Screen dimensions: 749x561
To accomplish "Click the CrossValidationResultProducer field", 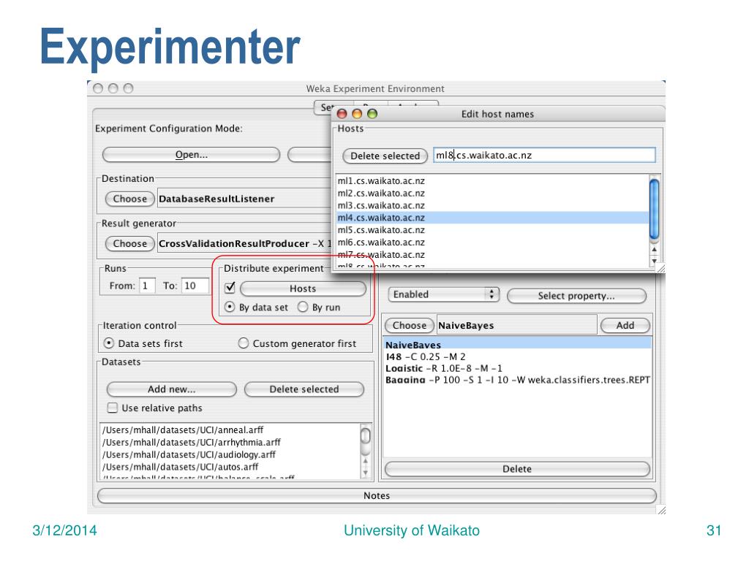I will click(x=244, y=243).
